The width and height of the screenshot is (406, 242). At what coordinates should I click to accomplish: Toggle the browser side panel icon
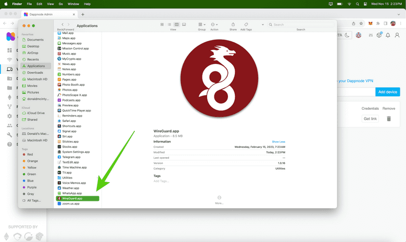point(385,23)
